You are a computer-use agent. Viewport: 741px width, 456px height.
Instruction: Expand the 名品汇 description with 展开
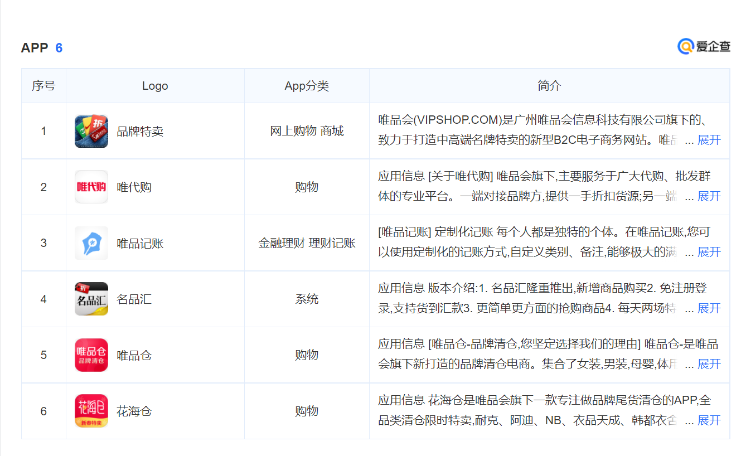click(x=709, y=308)
